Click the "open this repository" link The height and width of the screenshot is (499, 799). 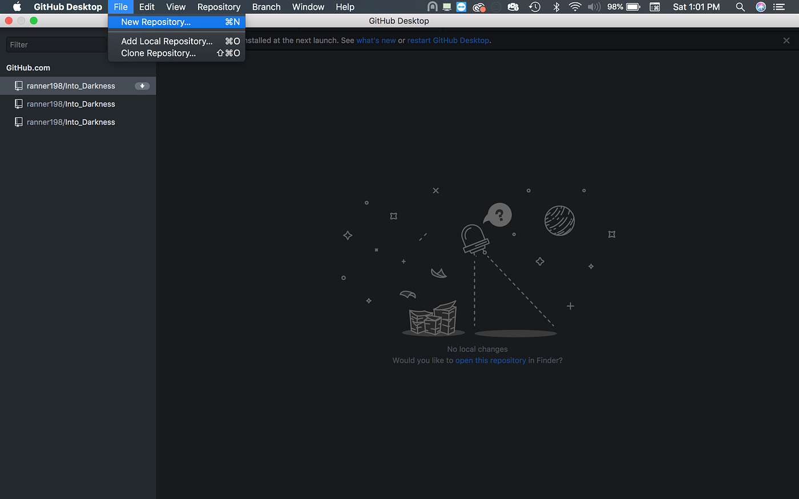491,360
